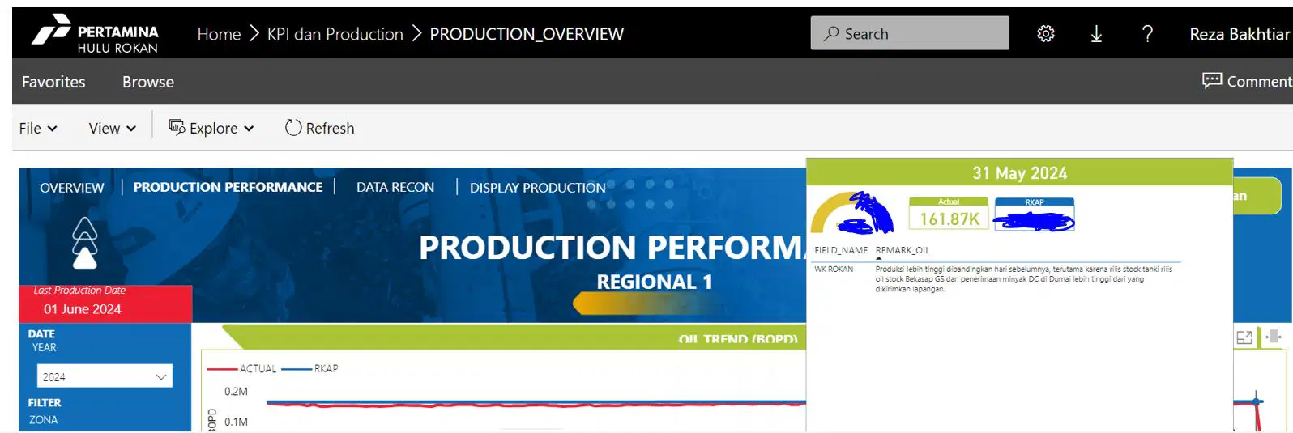Switch to the OVERVIEW tab

[x=72, y=188]
